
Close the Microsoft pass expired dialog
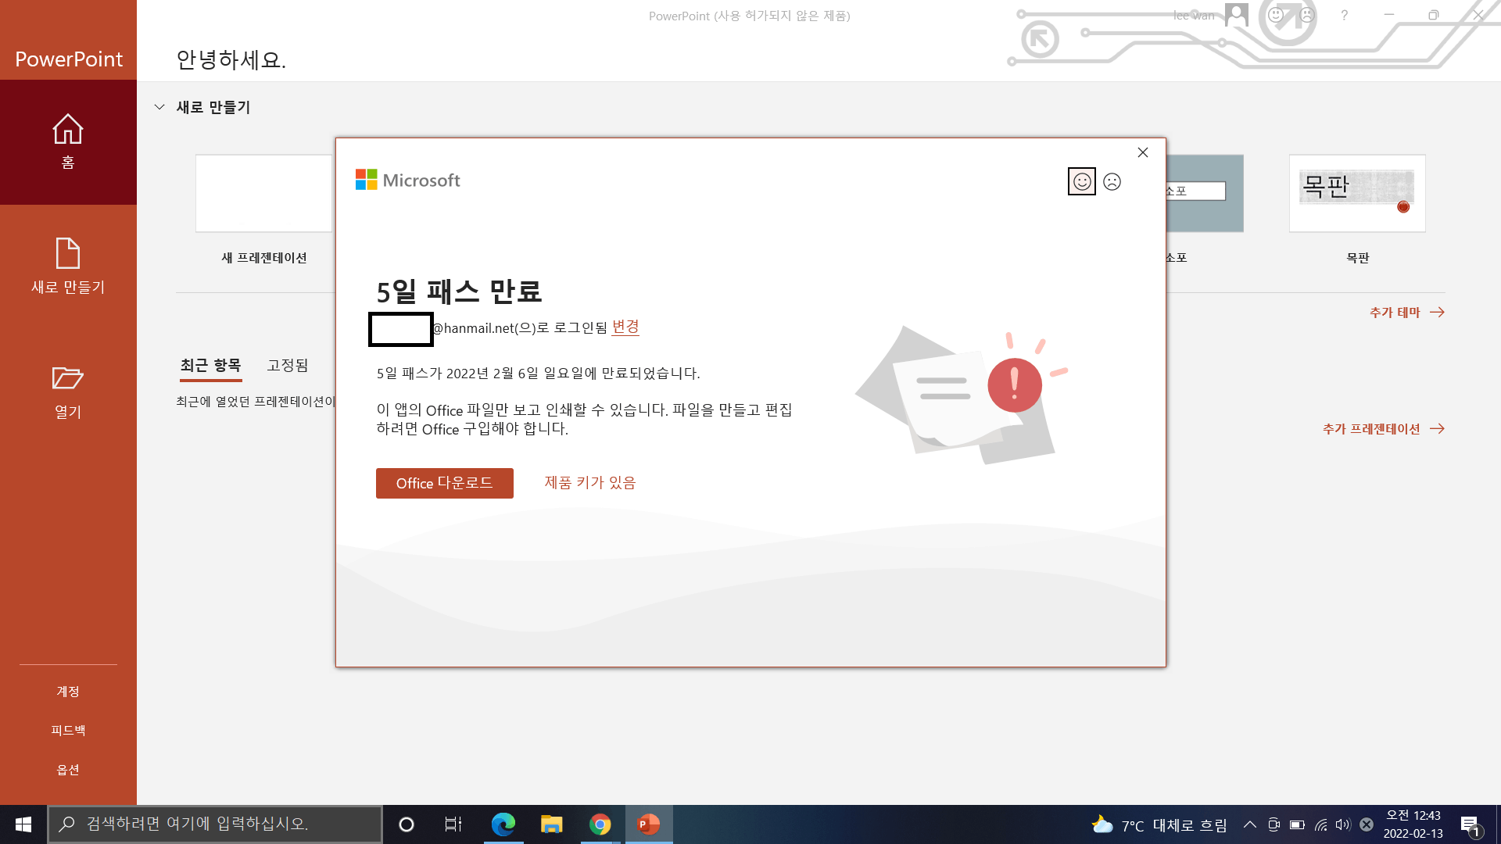1143,152
